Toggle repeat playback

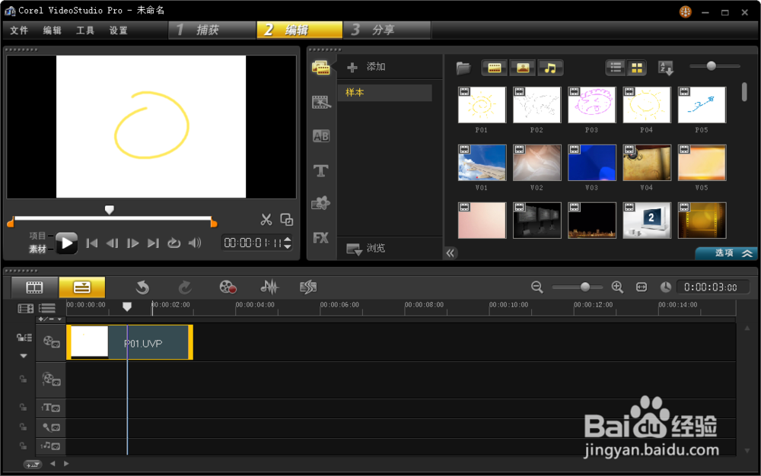tap(174, 243)
